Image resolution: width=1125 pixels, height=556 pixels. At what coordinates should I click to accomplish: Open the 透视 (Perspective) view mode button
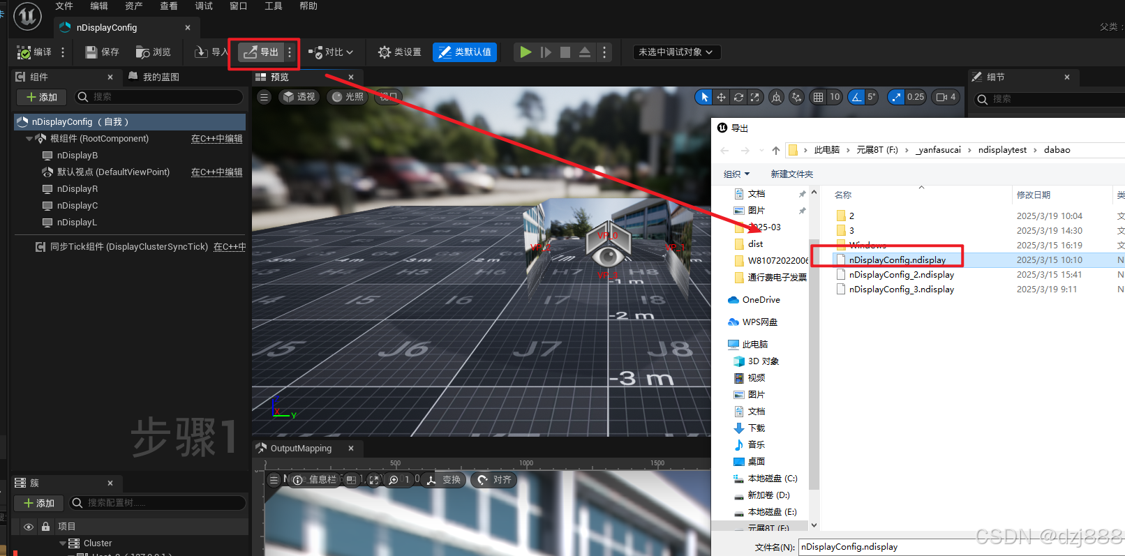[299, 97]
